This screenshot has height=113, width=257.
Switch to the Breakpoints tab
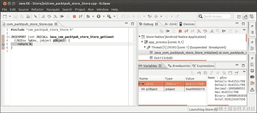click(179, 66)
